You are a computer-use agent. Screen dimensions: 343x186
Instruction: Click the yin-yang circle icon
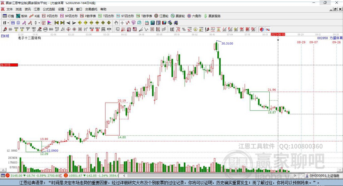click(x=262, y=30)
